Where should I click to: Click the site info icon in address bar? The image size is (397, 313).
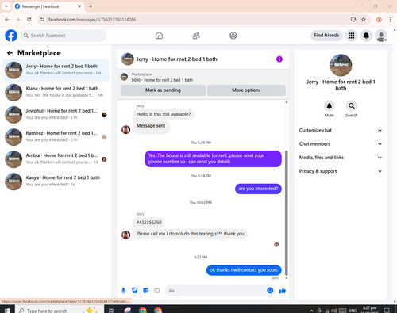(42, 20)
